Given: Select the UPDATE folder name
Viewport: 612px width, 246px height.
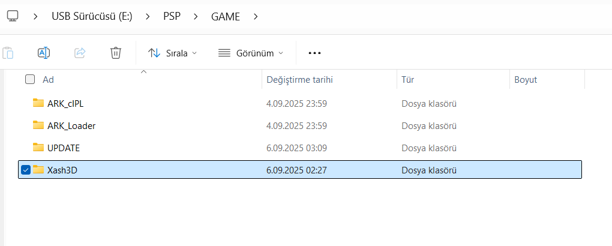Looking at the screenshot, I should pos(64,148).
